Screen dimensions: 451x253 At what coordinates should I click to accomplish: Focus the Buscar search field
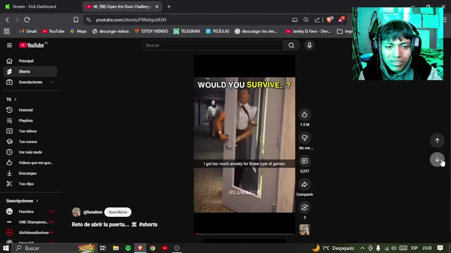212,45
